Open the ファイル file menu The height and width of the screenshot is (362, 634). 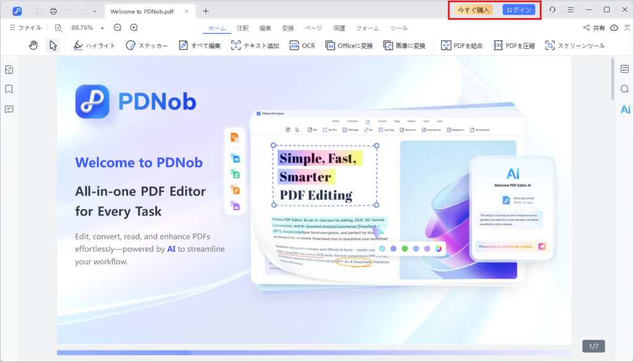(x=25, y=28)
